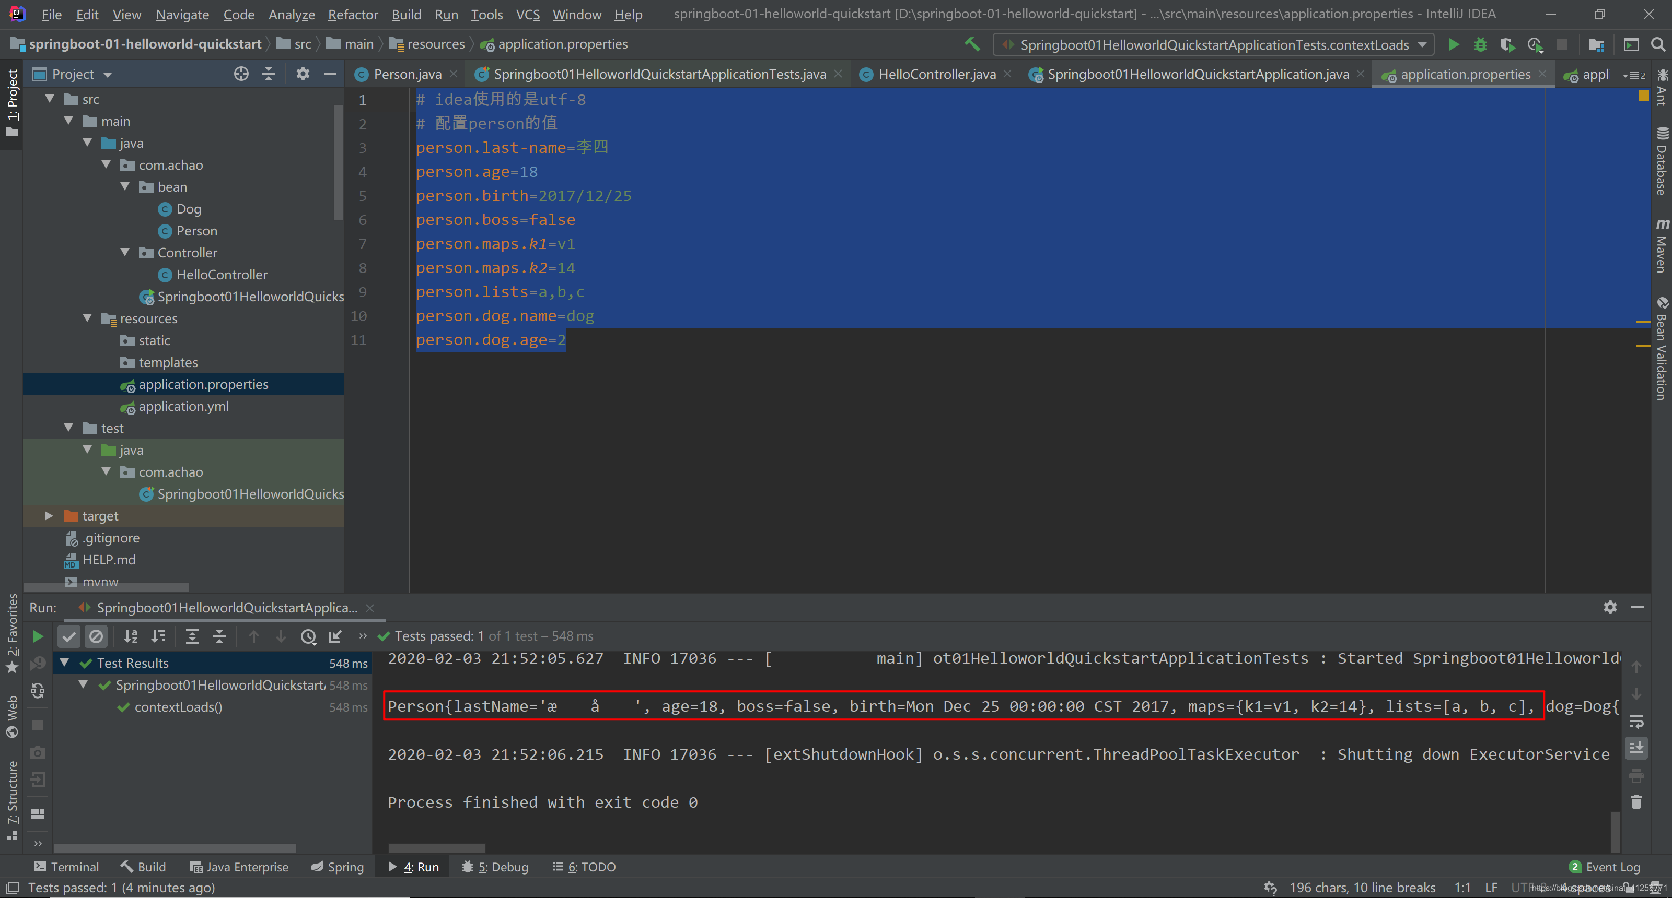Clear console output with trash icon
Screen dimensions: 1672x898
click(1635, 802)
